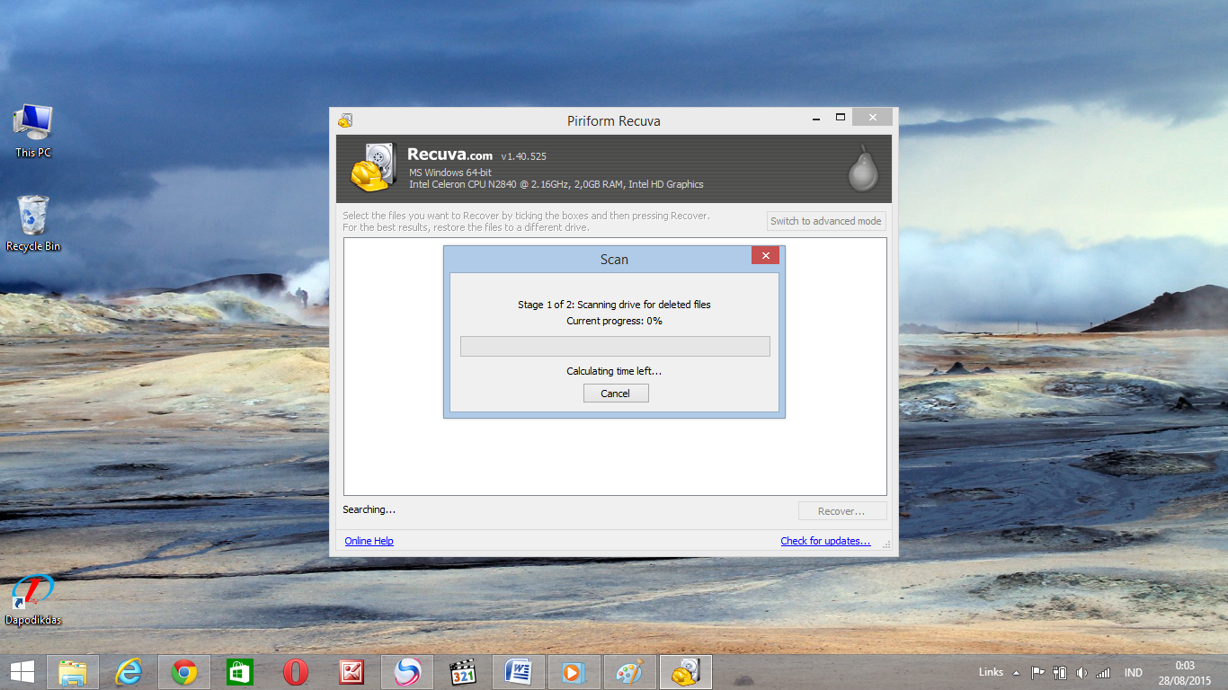Open the Windows Store taskbar icon

240,672
